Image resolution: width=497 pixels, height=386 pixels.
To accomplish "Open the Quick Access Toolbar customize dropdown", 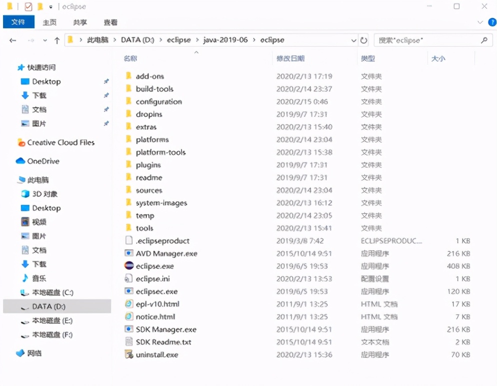I will 50,6.
